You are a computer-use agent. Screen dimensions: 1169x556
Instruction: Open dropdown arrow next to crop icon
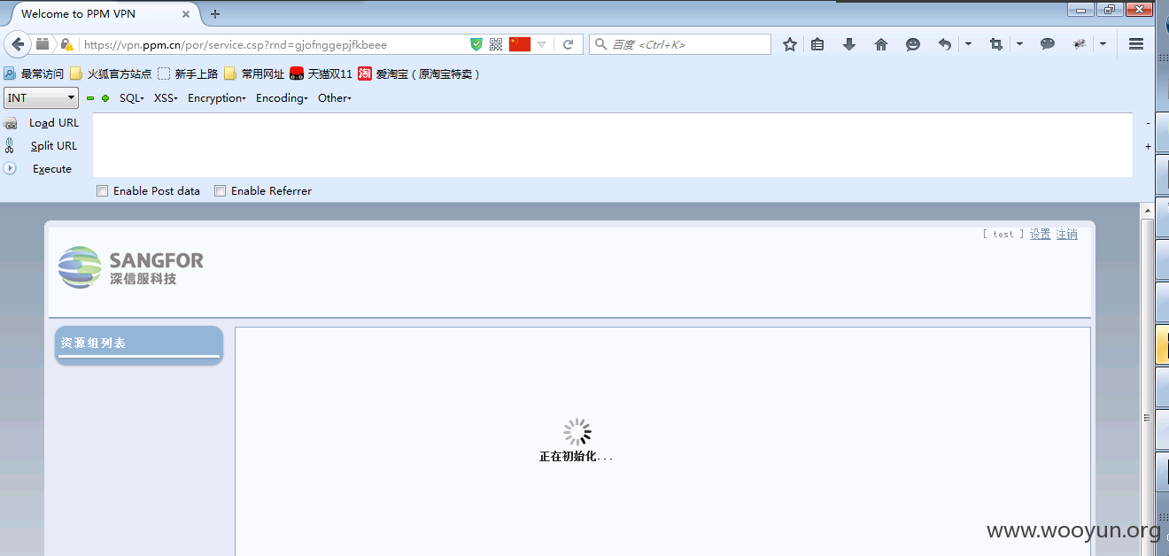(1019, 44)
